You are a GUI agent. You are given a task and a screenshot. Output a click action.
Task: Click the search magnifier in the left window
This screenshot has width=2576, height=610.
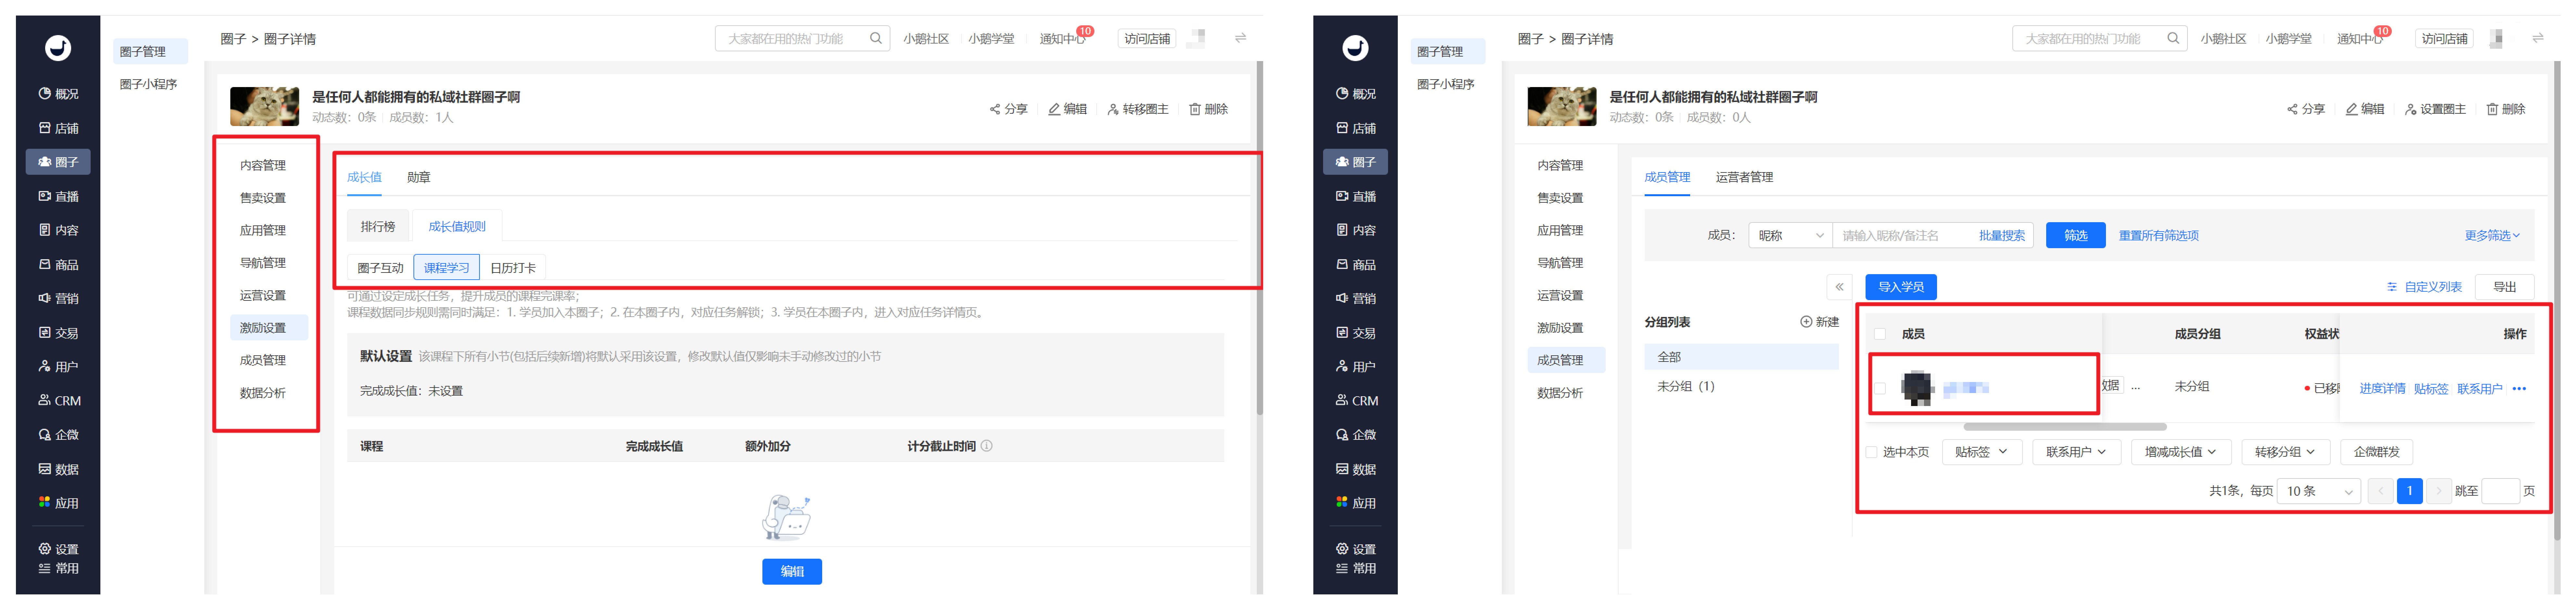pyautogui.click(x=876, y=38)
